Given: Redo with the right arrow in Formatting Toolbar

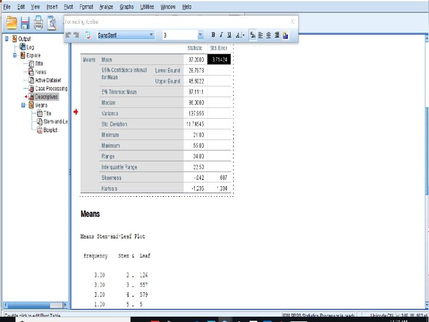Looking at the screenshot, I should click(x=76, y=35).
